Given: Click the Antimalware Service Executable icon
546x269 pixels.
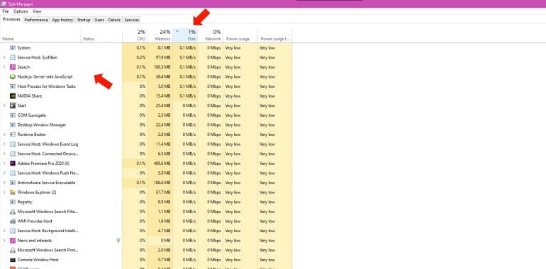Looking at the screenshot, I should tap(13, 183).
